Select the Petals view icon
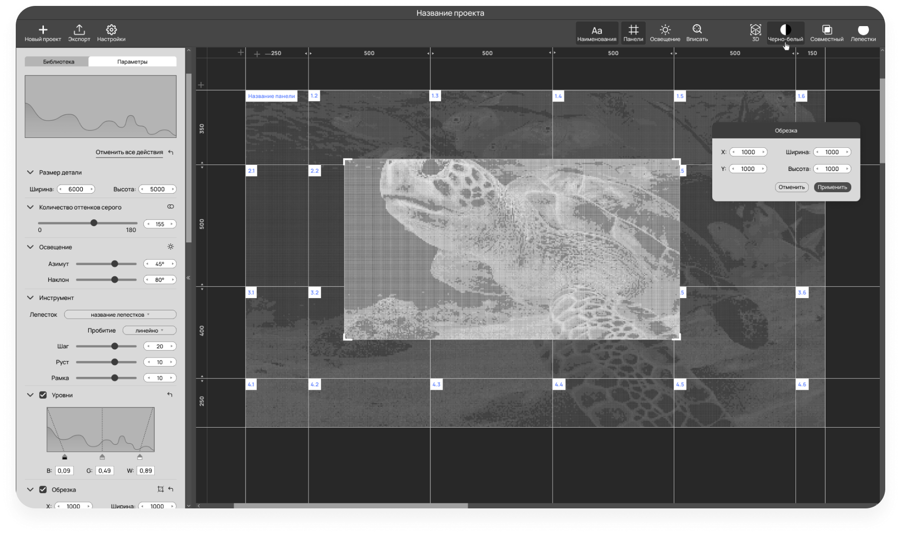The image size is (901, 534). [x=863, y=30]
